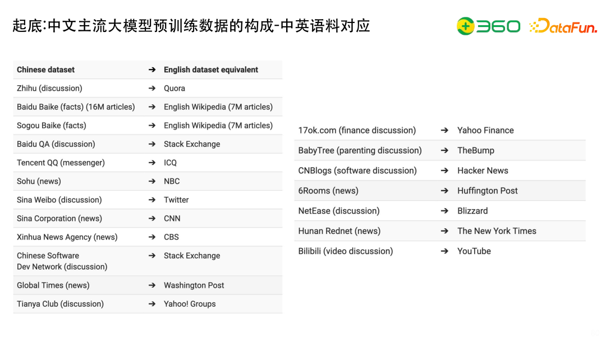Click the 'Yahoo Finance' cell
The width and height of the screenshot is (606, 341).
point(485,131)
